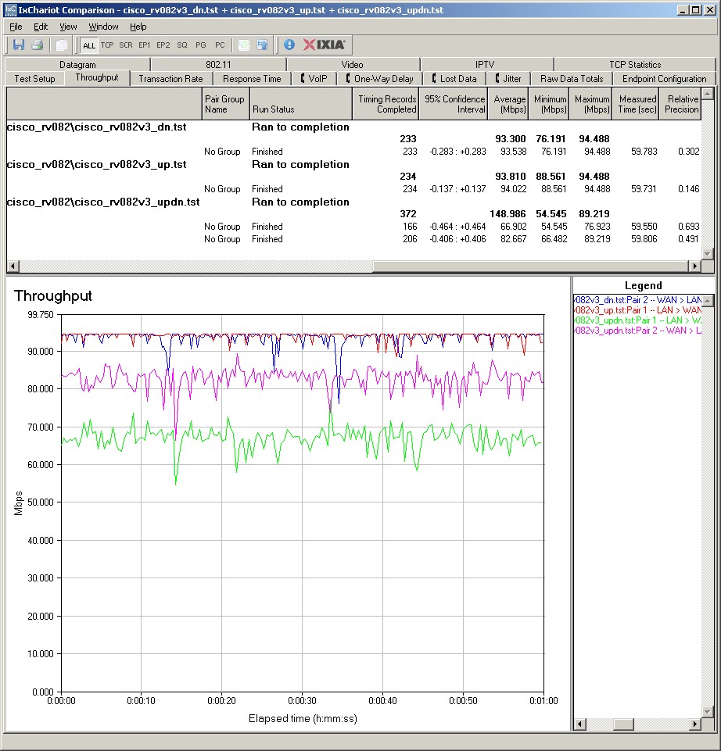Select the ALL filter button
Viewport: 721px width, 751px height.
coord(89,45)
